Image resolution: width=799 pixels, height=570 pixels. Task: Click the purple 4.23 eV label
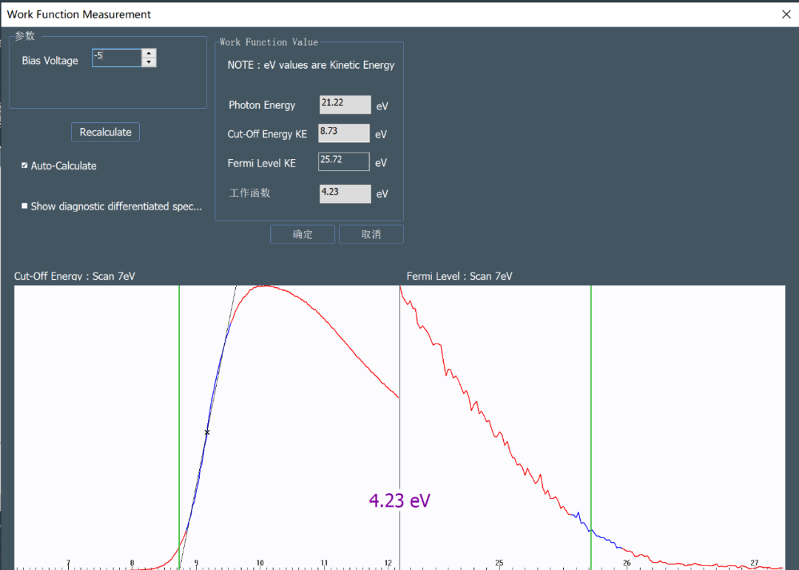tap(399, 501)
